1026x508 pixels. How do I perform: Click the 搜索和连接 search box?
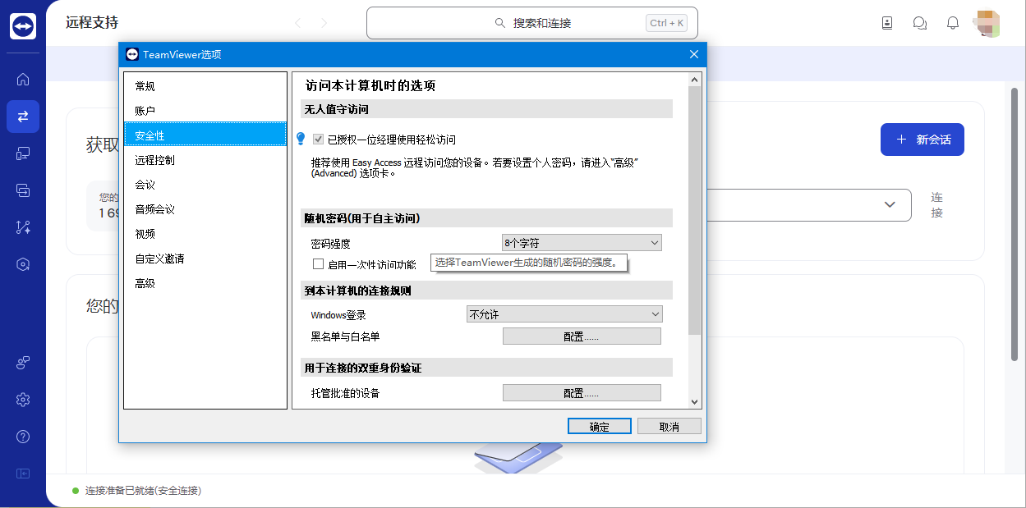coord(532,23)
